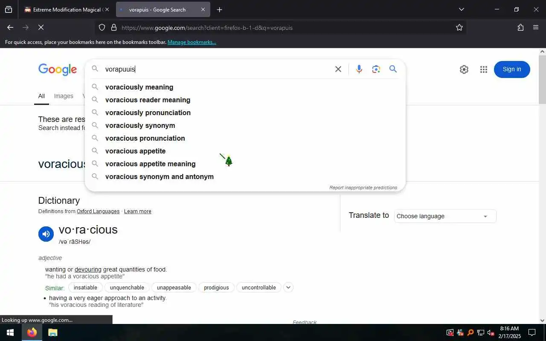Close the Extreme Modification Magical tab
546x341 pixels.
tap(107, 9)
